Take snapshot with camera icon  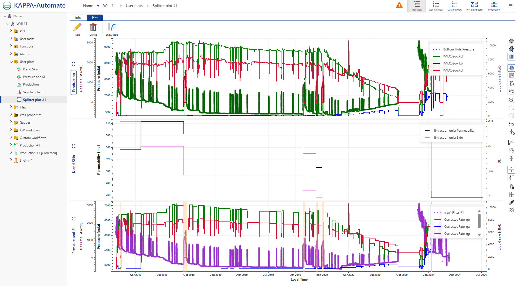[511, 210]
